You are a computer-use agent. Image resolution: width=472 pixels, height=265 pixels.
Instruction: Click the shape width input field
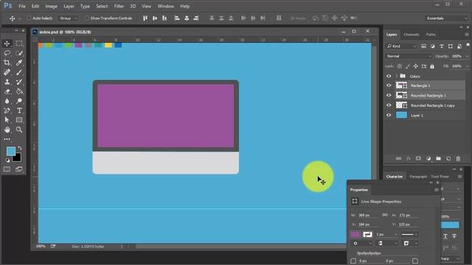(x=369, y=215)
